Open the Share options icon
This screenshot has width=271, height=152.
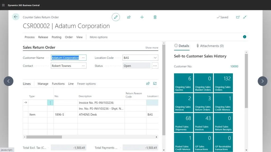coord(129,17)
